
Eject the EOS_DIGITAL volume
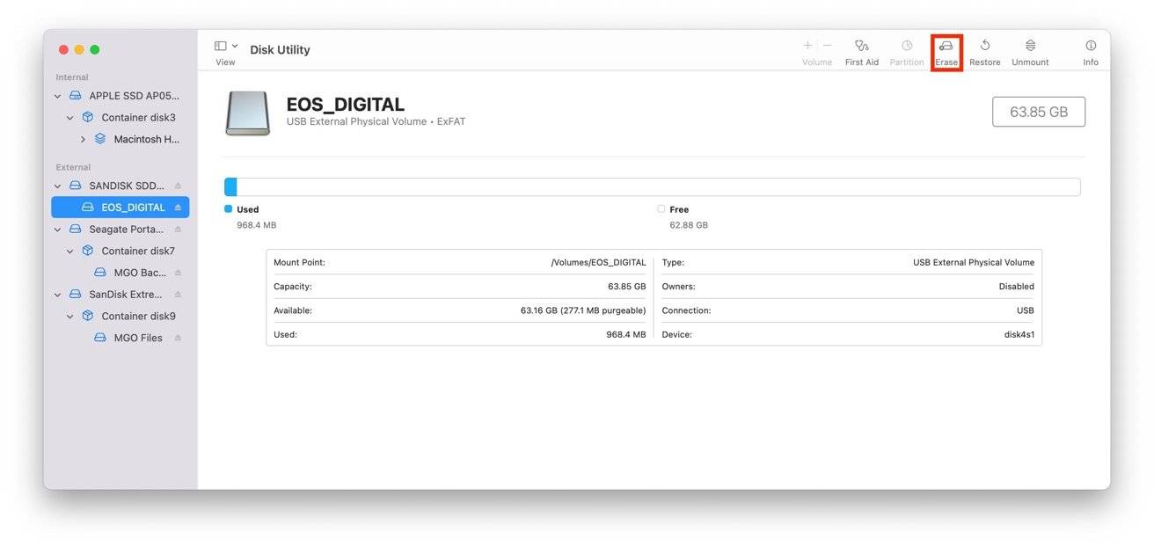(x=179, y=207)
